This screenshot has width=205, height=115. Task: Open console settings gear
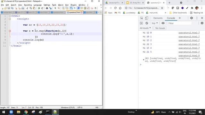(202, 23)
